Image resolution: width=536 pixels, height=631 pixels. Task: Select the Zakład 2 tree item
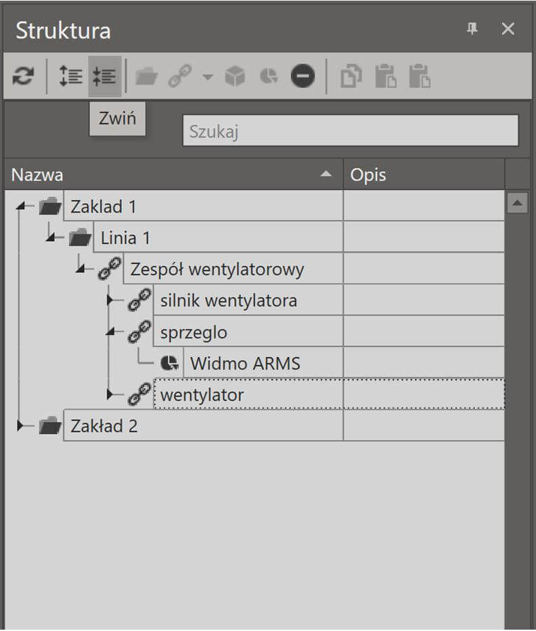203,426
